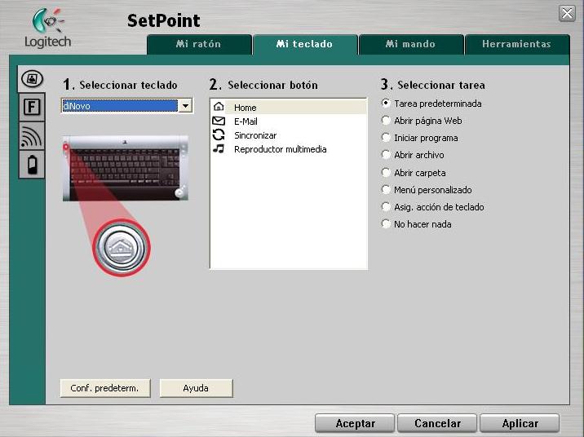584x437 pixels.
Task: Click the diNovo keyboard preview image
Action: (x=125, y=168)
